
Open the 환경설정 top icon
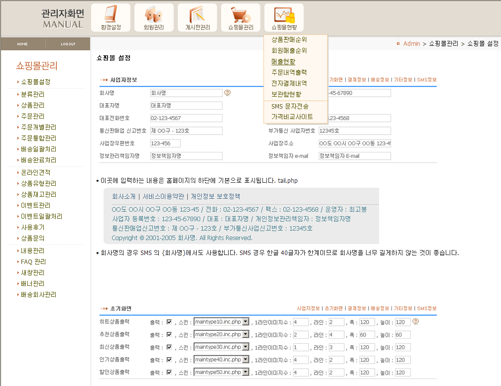click(111, 17)
